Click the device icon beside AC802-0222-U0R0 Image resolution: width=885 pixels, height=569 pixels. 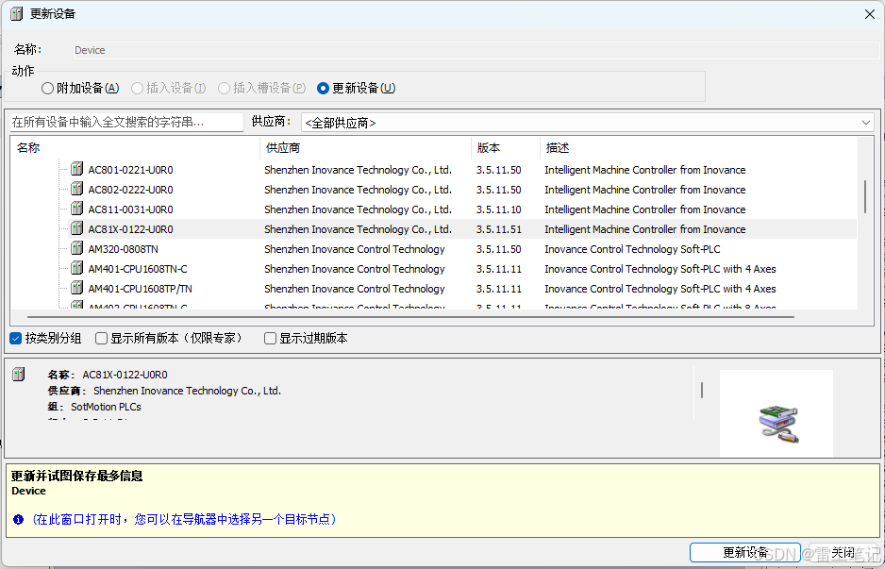click(x=76, y=189)
